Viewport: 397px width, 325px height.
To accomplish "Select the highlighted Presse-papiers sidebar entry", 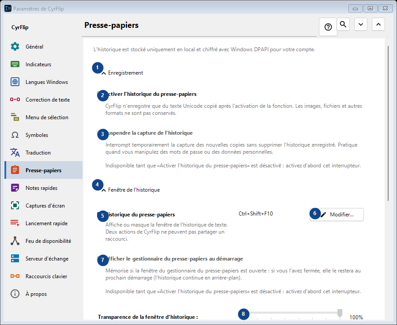I will [x=44, y=170].
